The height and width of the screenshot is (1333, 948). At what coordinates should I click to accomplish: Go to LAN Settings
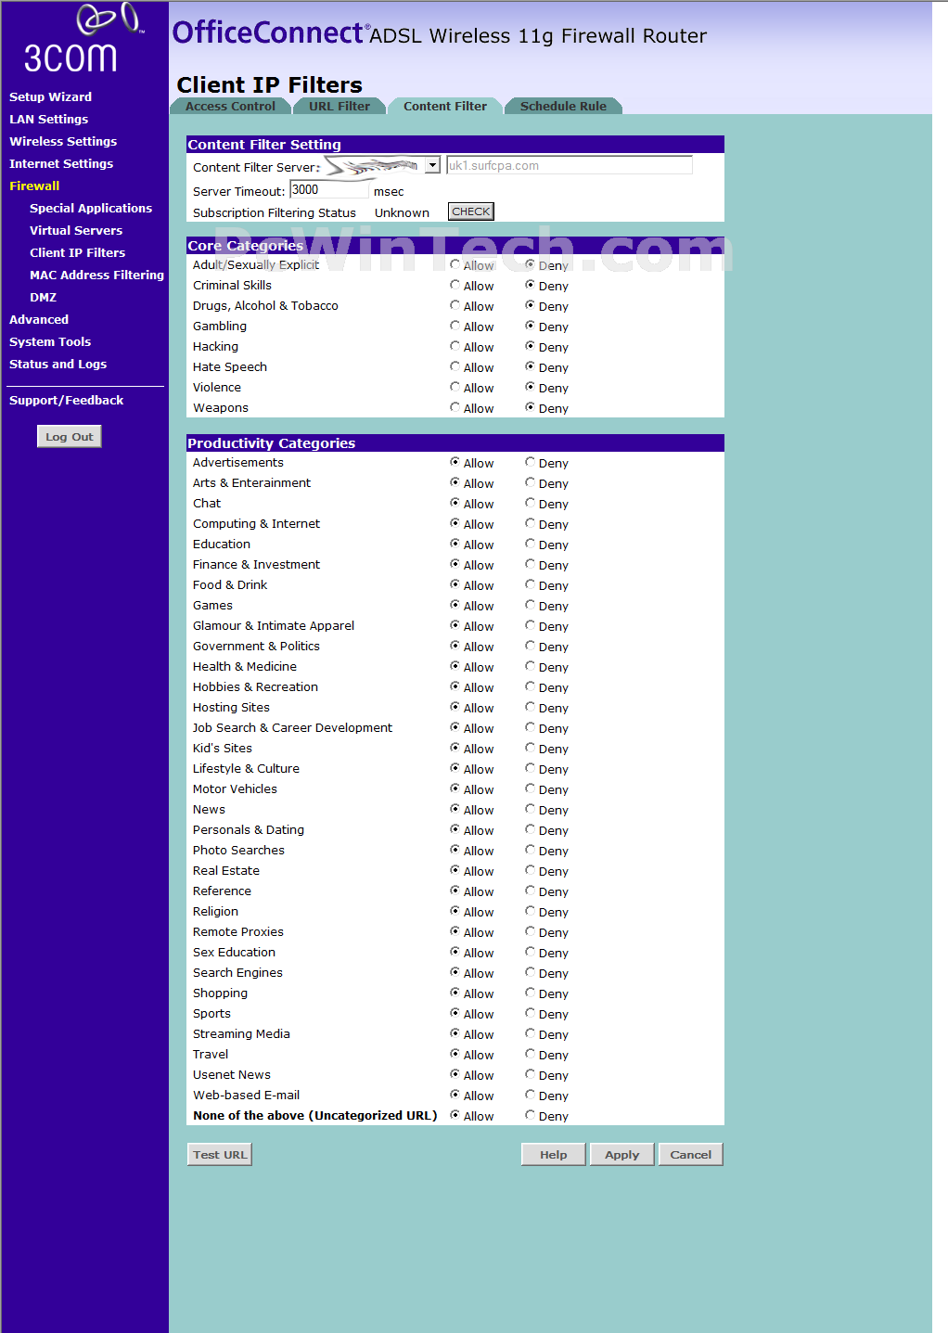[48, 119]
